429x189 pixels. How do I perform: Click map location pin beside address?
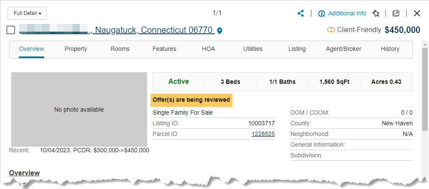click(220, 31)
